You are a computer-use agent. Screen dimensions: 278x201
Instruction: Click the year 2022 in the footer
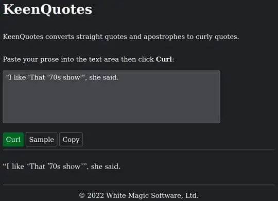(x=95, y=195)
